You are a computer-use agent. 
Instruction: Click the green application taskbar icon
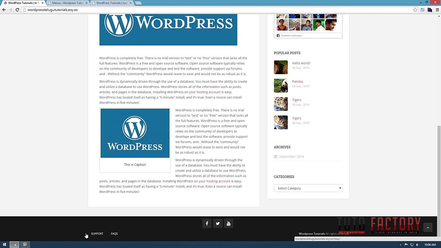pos(25,245)
